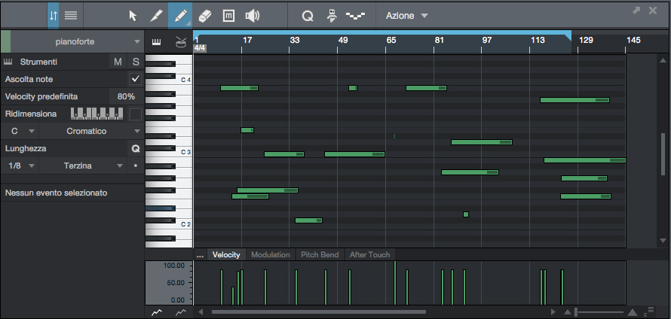Mute the Strumenti track with M
The height and width of the screenshot is (319, 671).
pyautogui.click(x=118, y=62)
